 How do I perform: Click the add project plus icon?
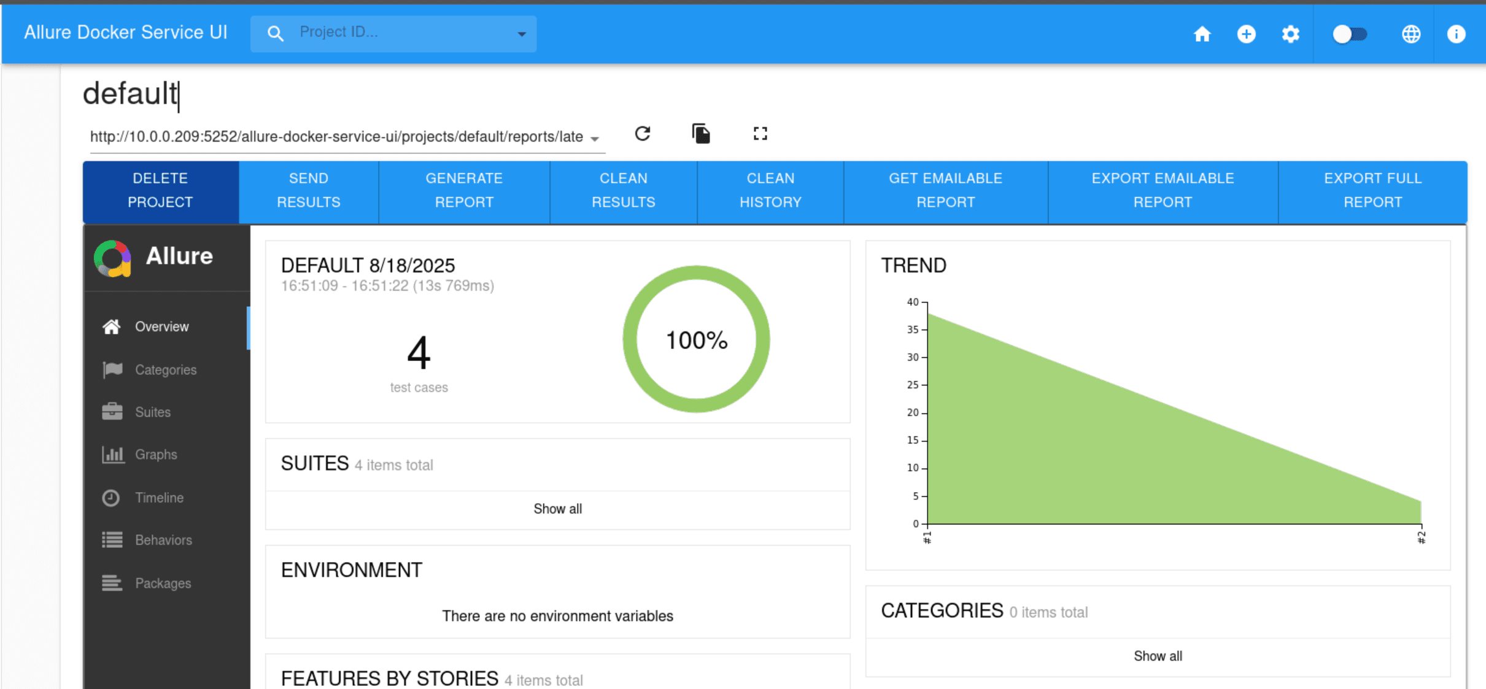tap(1246, 34)
